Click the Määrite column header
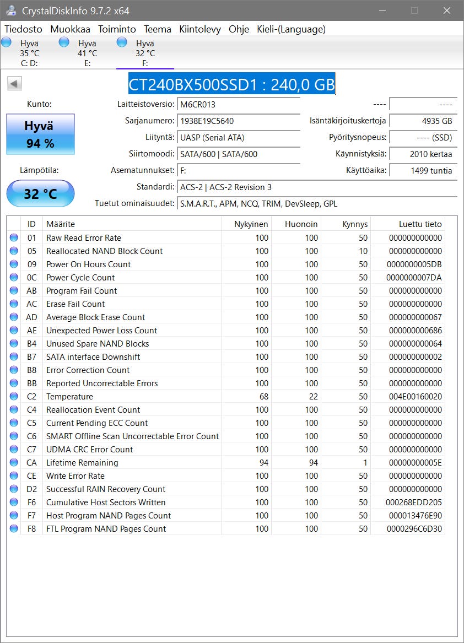This screenshot has height=643, width=464. [132, 224]
